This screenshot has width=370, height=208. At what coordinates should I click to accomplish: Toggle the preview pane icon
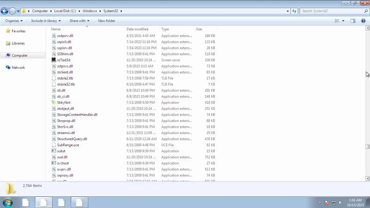click(353, 21)
